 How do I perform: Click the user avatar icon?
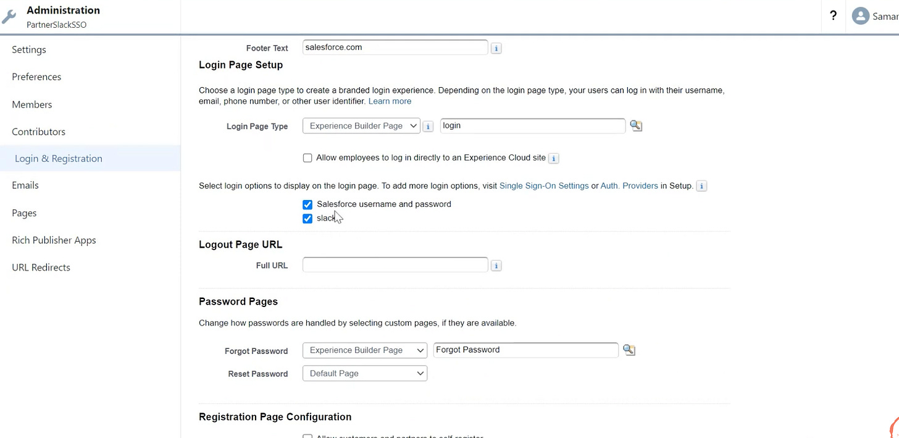click(x=861, y=17)
